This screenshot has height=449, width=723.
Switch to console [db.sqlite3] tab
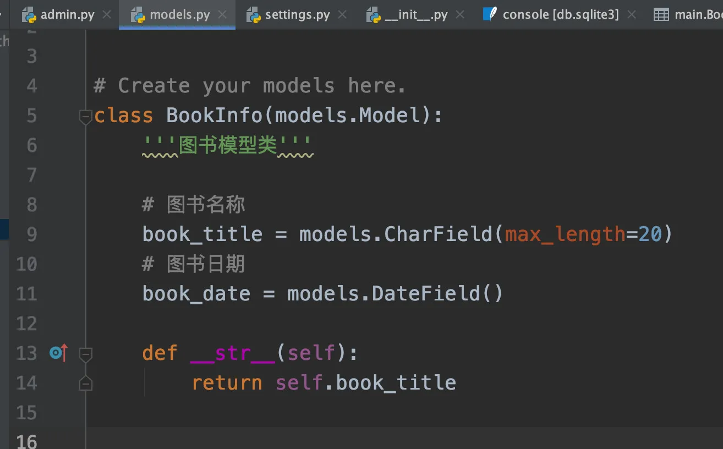(561, 15)
